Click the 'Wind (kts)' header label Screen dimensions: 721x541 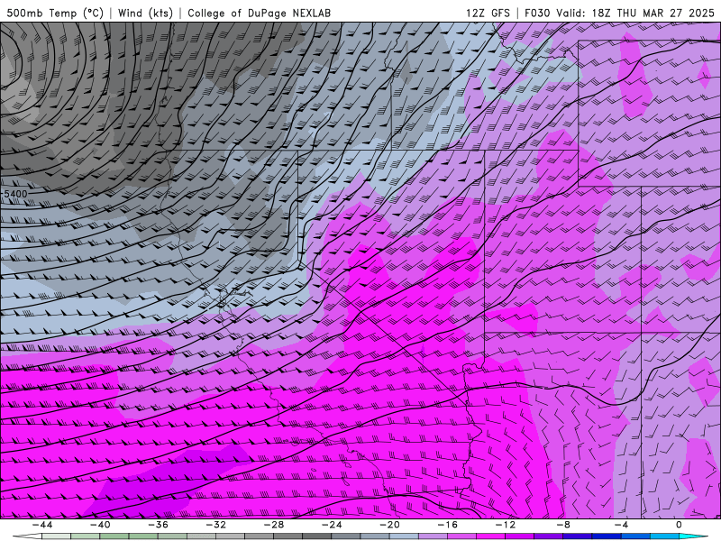pyautogui.click(x=145, y=14)
